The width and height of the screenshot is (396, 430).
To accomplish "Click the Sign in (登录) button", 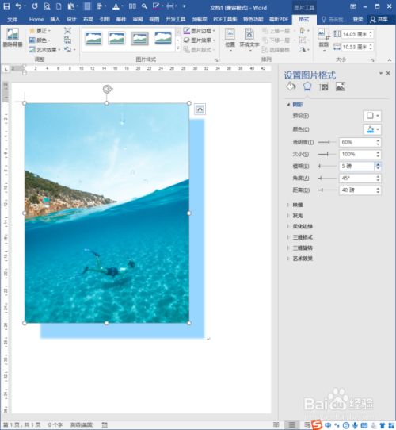I will click(x=358, y=20).
